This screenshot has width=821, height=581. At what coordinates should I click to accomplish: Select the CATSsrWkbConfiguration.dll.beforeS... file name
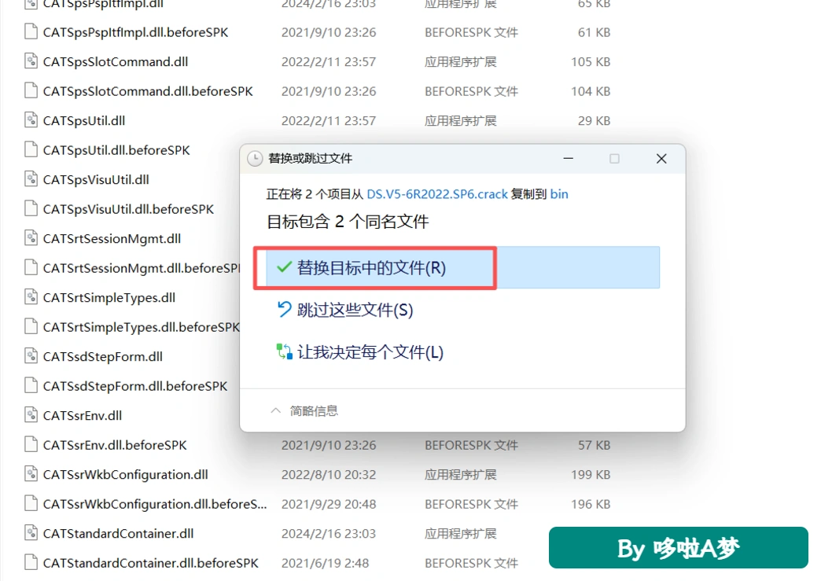click(155, 504)
